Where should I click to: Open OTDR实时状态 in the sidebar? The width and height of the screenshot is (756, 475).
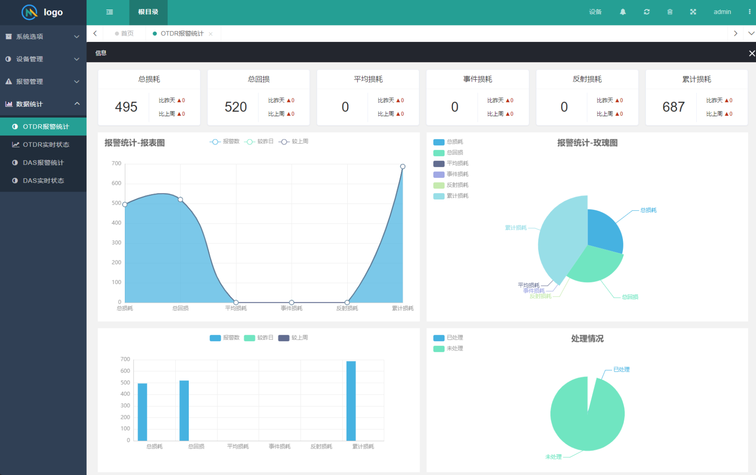43,145
